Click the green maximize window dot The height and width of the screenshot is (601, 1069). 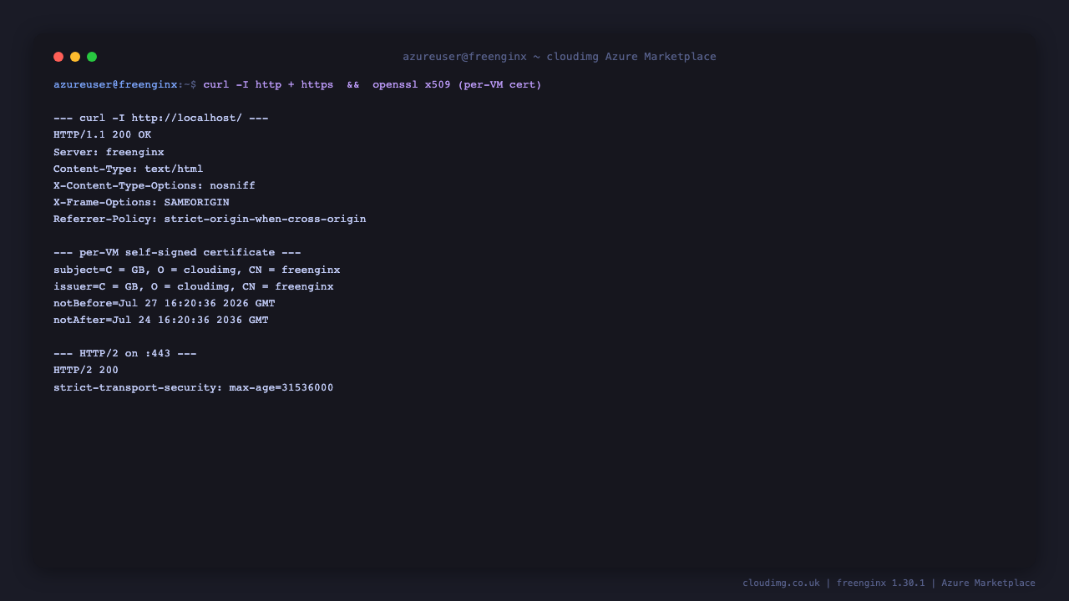coord(92,57)
